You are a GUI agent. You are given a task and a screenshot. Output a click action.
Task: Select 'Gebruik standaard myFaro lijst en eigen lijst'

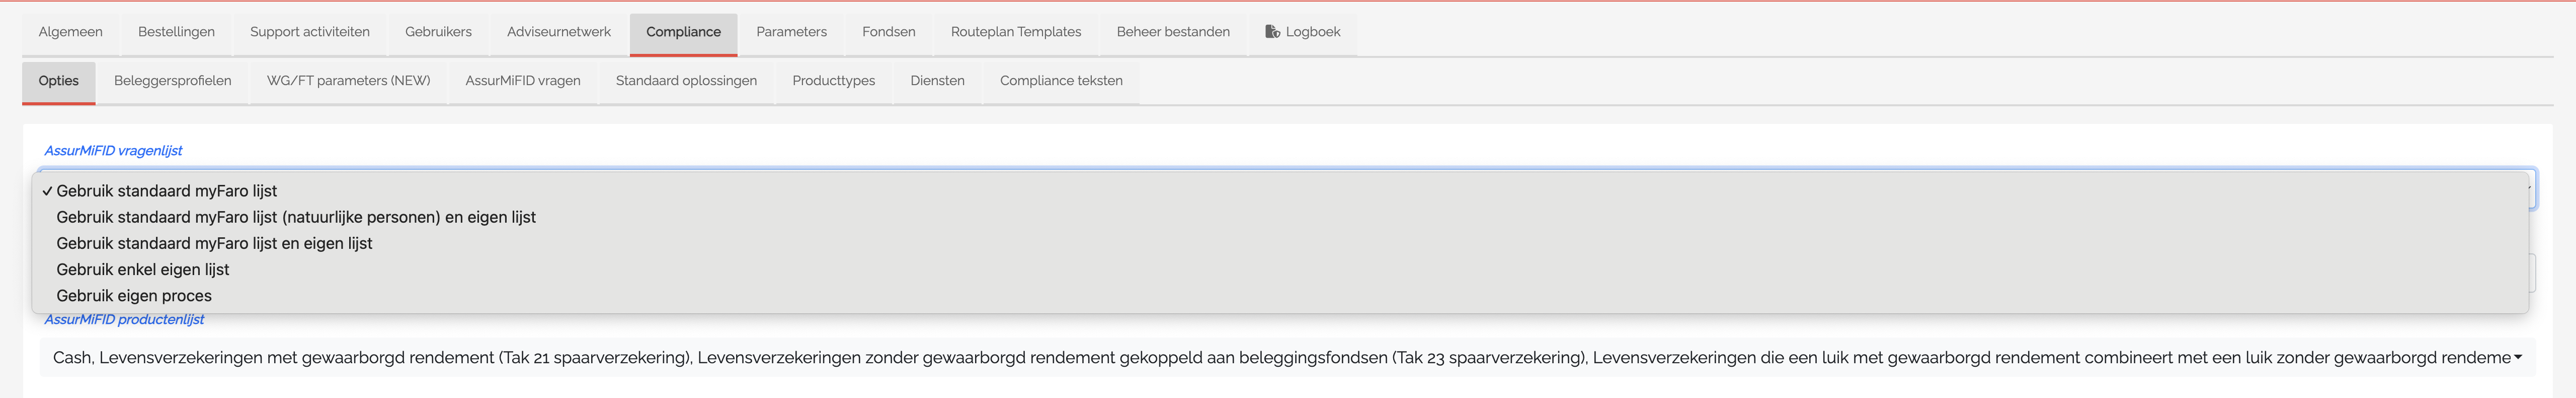1280,244
